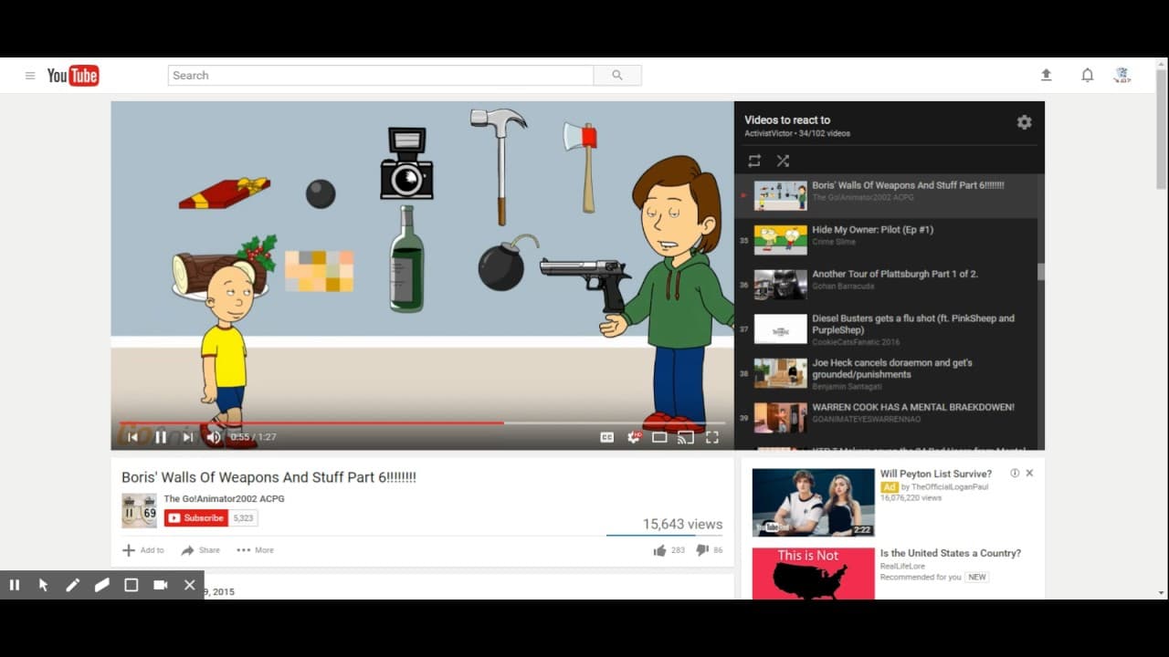Open the Share panel
Viewport: 1169px width, 657px height.
[200, 550]
